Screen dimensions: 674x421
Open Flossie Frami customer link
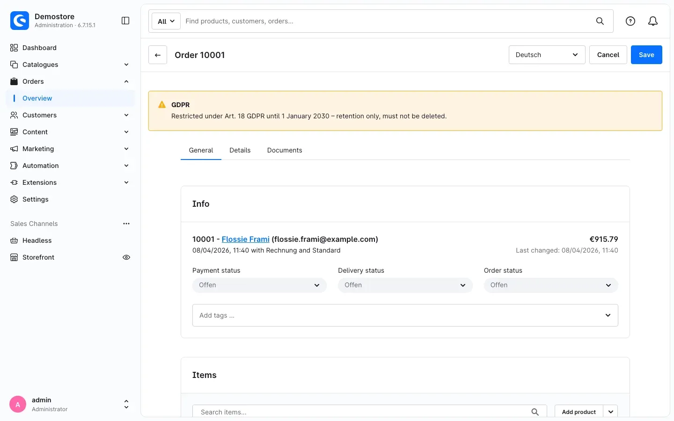coord(246,239)
